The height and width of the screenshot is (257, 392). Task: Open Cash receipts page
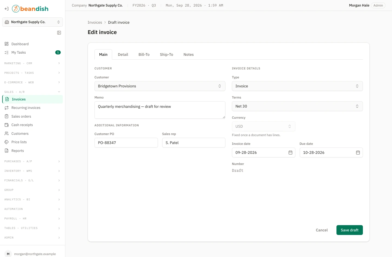tap(32, 125)
